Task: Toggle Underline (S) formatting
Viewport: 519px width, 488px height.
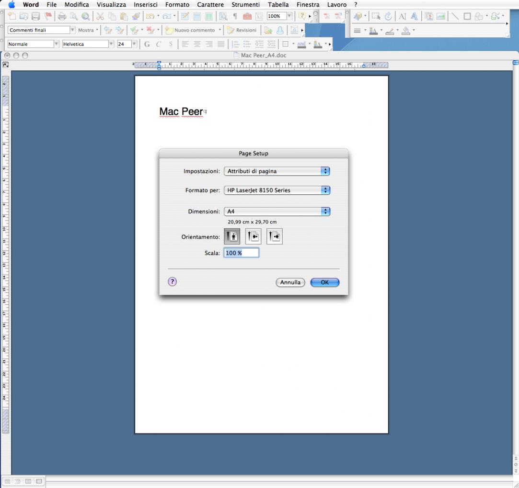Action: tap(171, 44)
